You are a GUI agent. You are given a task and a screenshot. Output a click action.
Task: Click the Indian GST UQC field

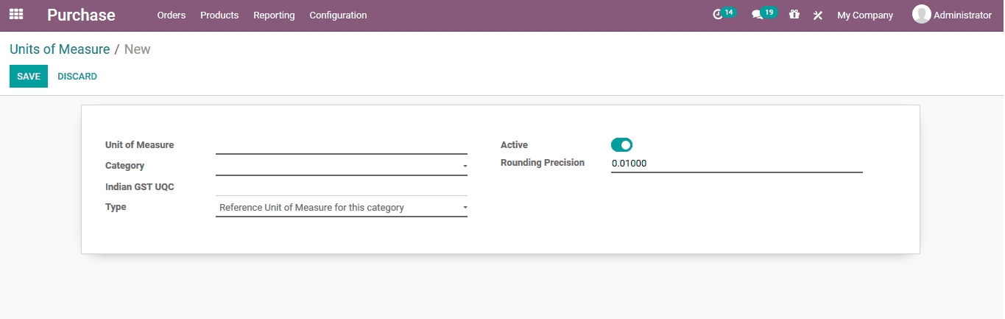pyautogui.click(x=341, y=187)
